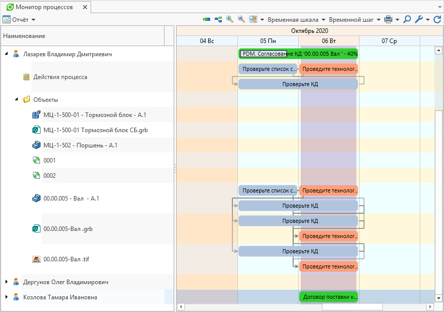444x312 pixels.
Task: Click horizontal scrollbar left arrow
Action: coord(181,306)
